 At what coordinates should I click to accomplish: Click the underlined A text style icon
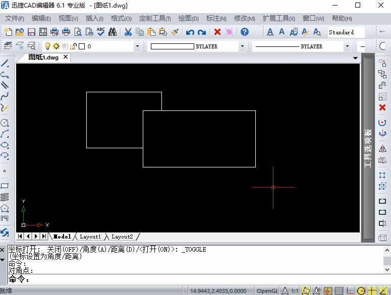pos(270,32)
